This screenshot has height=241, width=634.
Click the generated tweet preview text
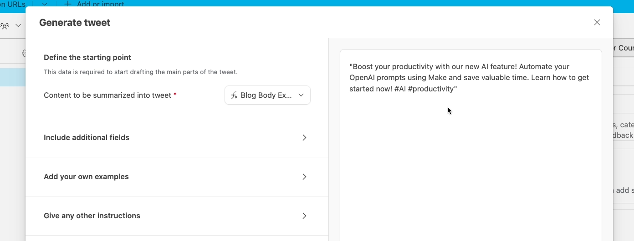[469, 77]
